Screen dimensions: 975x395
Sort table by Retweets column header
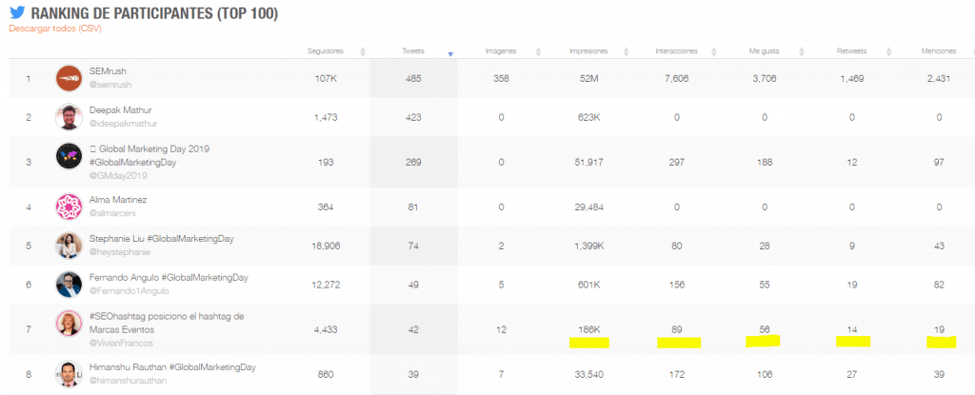pyautogui.click(x=851, y=51)
